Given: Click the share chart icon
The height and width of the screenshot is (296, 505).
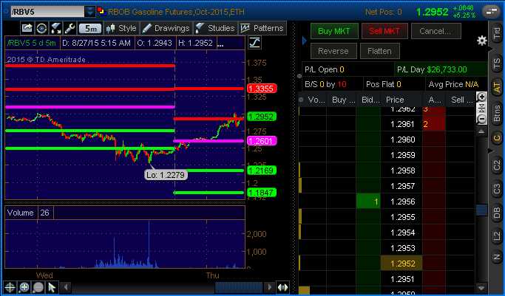Looking at the screenshot, I should (27, 28).
